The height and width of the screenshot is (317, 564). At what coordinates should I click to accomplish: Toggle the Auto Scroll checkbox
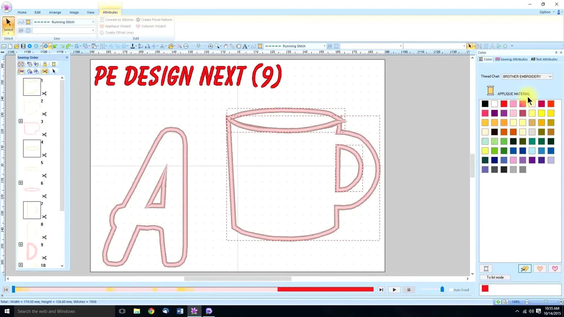pyautogui.click(x=451, y=290)
